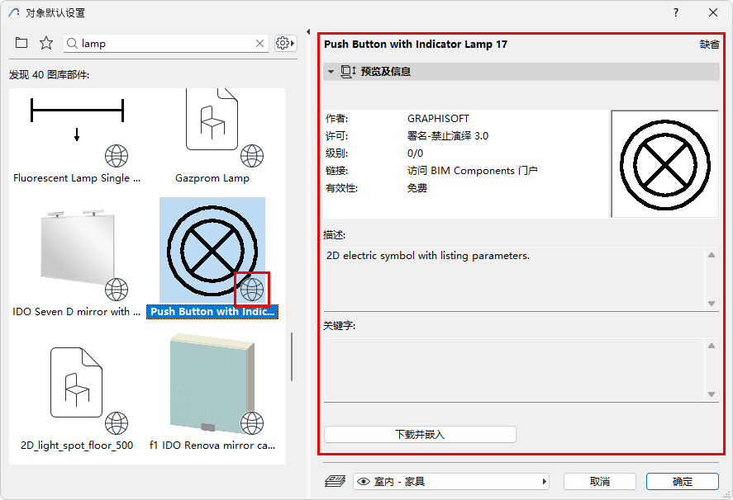Image resolution: width=733 pixels, height=500 pixels.
Task: Select f1 IDO Renova mirror cabinet thumbnail
Action: (212, 384)
